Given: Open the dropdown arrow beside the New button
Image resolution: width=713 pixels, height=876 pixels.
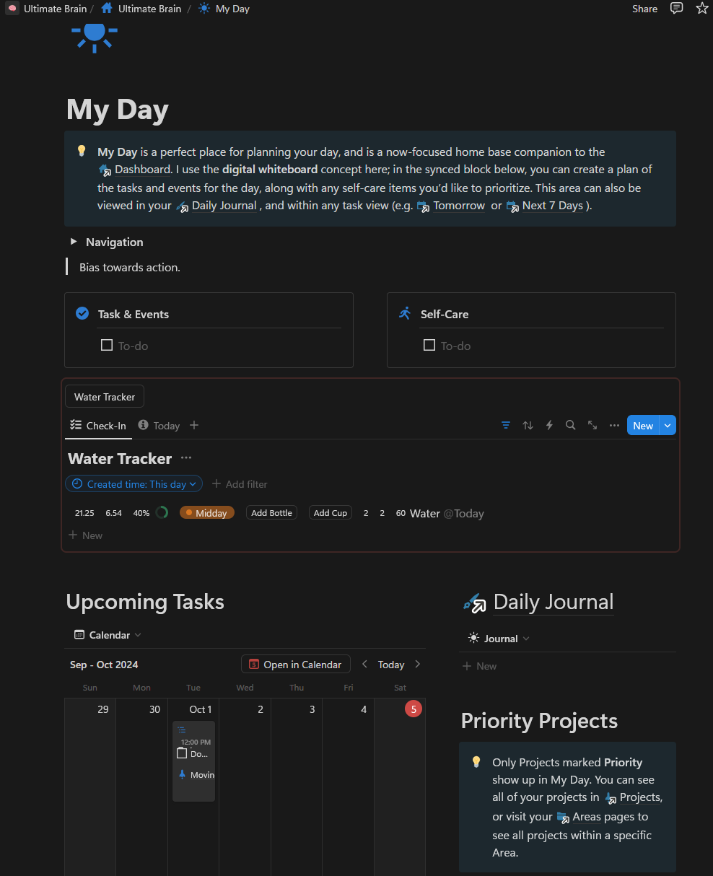Looking at the screenshot, I should 668,426.
